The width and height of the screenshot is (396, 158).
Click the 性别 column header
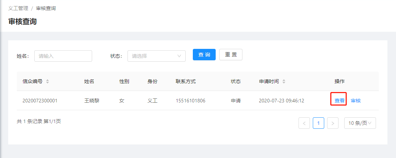point(124,82)
